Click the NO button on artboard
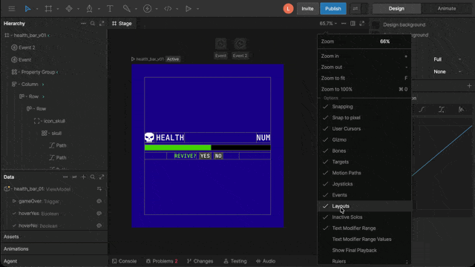The width and height of the screenshot is (475, 267). (218, 156)
